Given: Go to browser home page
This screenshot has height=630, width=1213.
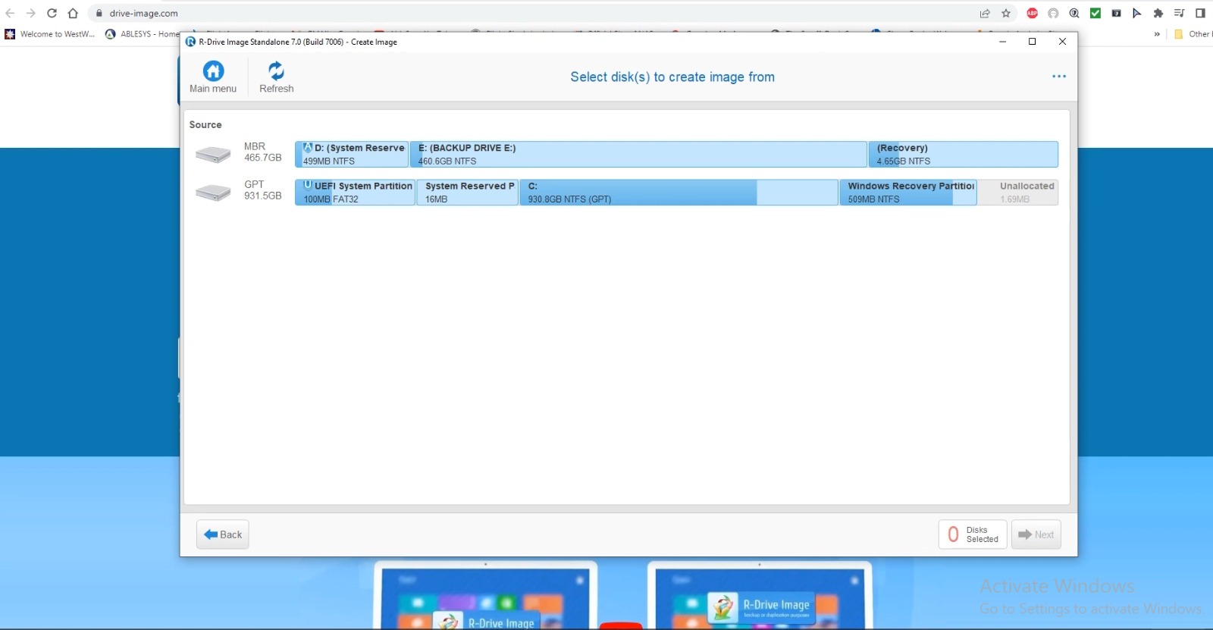Looking at the screenshot, I should pyautogui.click(x=73, y=13).
